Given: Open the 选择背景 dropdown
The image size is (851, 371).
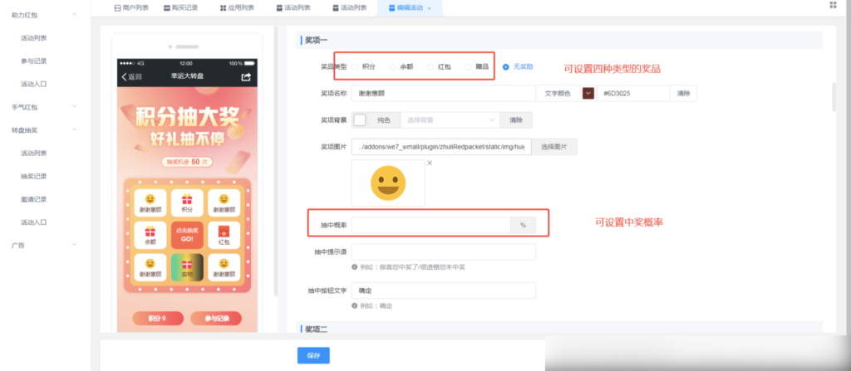Looking at the screenshot, I should (450, 120).
